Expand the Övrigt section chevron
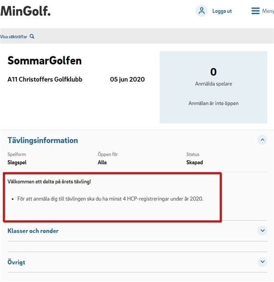This screenshot has width=274, height=282. 262,262
